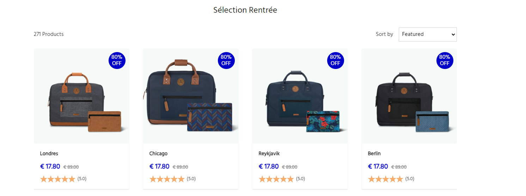This screenshot has width=526, height=196.
Task: Click the star rating under Berlin
Action: pyautogui.click(x=386, y=179)
